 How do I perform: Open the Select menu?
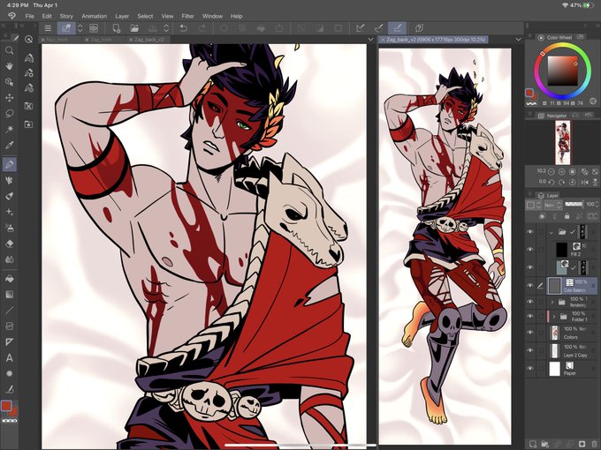(145, 16)
